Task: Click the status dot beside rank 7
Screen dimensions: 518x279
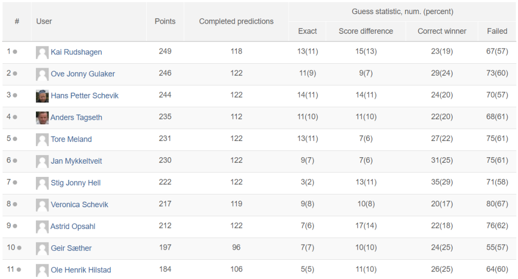Action: point(15,182)
